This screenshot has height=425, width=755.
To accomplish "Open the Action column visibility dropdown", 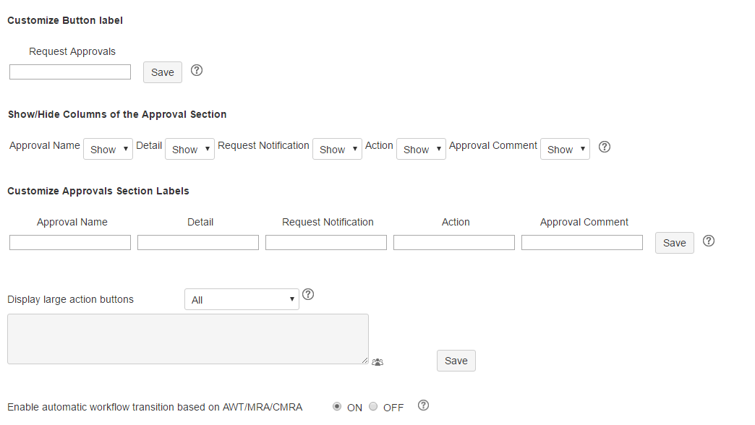I will point(421,149).
